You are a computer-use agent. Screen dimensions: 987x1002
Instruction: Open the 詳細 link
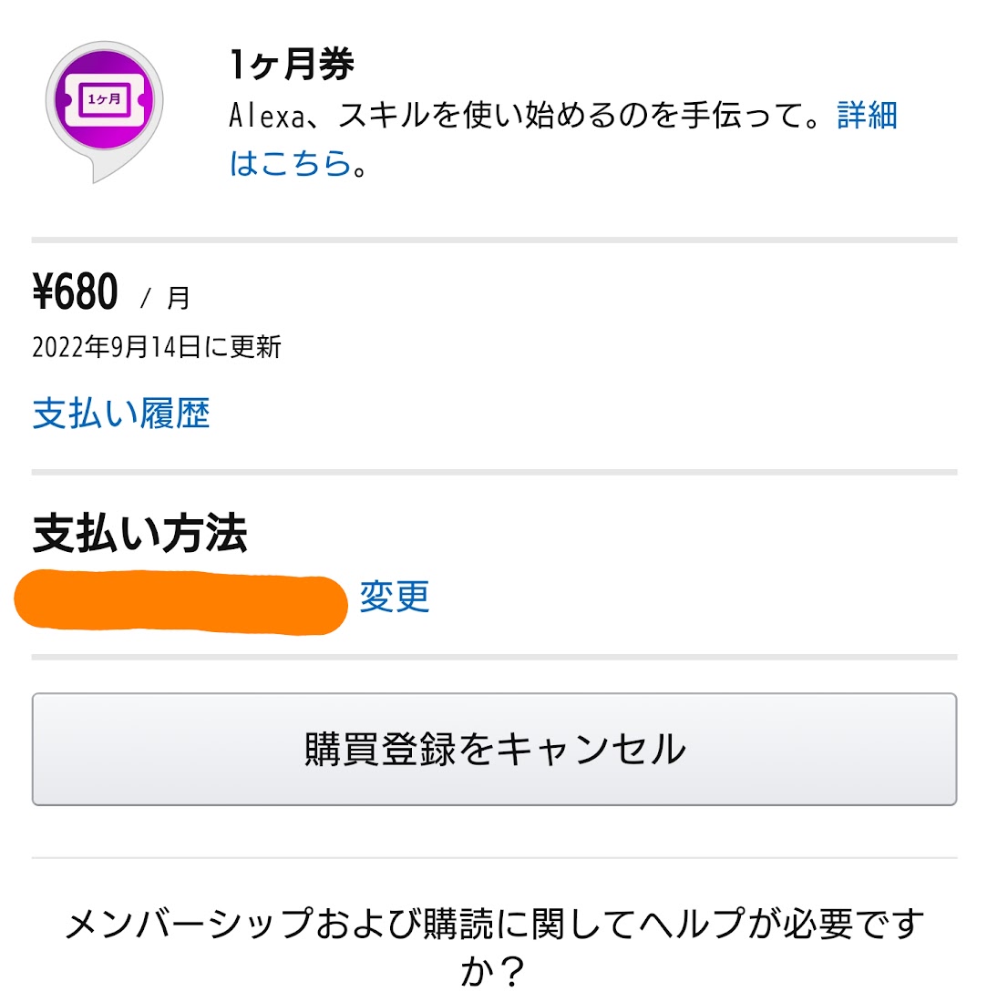click(x=868, y=116)
